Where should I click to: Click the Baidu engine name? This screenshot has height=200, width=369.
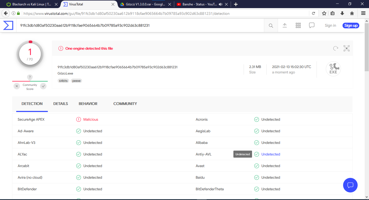pos(200,177)
